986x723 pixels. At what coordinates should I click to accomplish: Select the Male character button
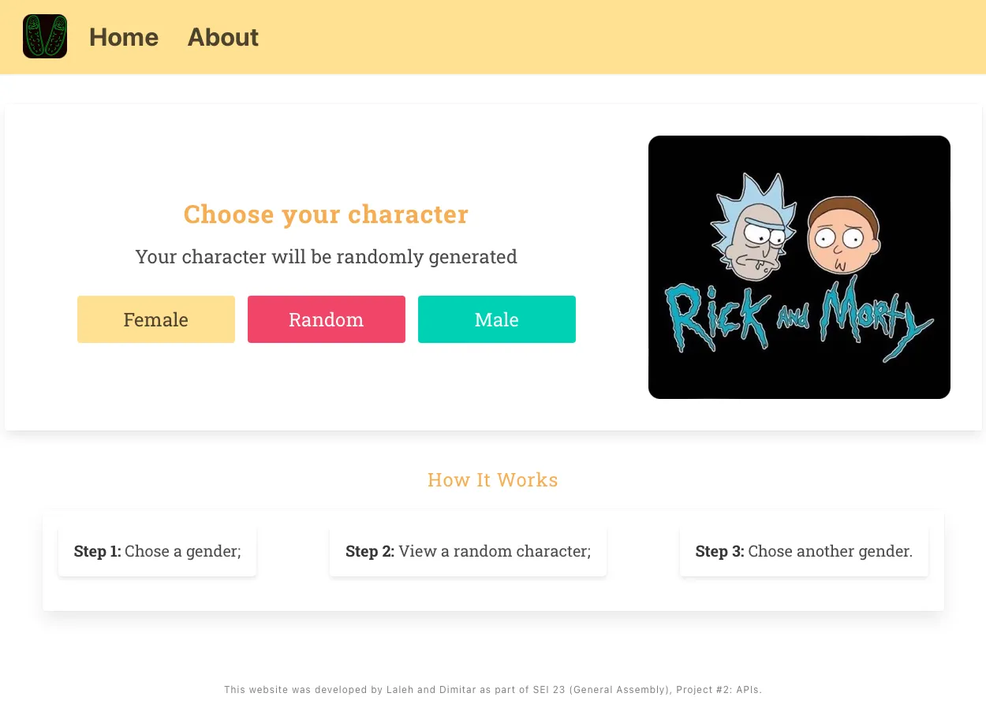pyautogui.click(x=496, y=319)
